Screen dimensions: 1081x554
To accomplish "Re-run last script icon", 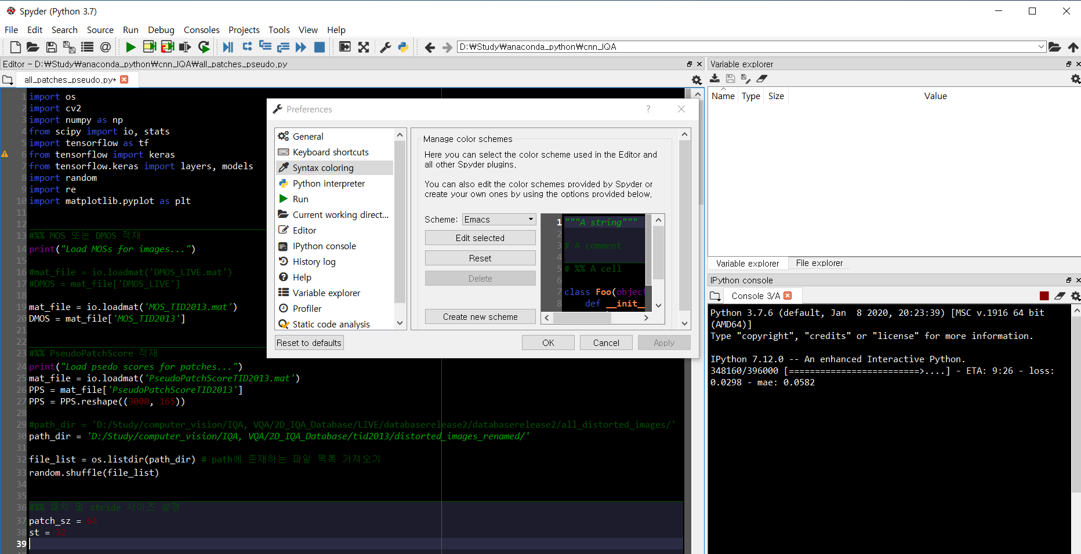I will click(204, 47).
